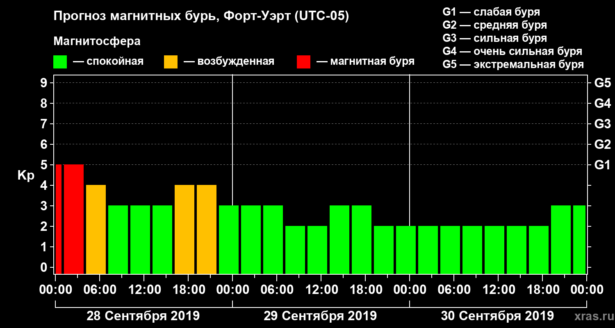The height and width of the screenshot is (328, 615).
Task: Click 'G2 — средняя буря' legend line
Action: point(494,25)
